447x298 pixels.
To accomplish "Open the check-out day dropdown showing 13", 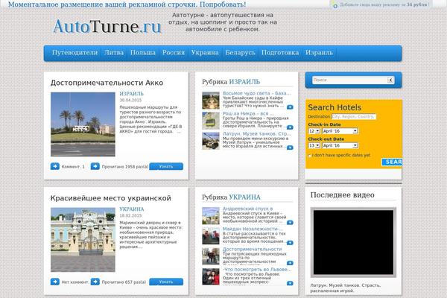I will coord(314,145).
